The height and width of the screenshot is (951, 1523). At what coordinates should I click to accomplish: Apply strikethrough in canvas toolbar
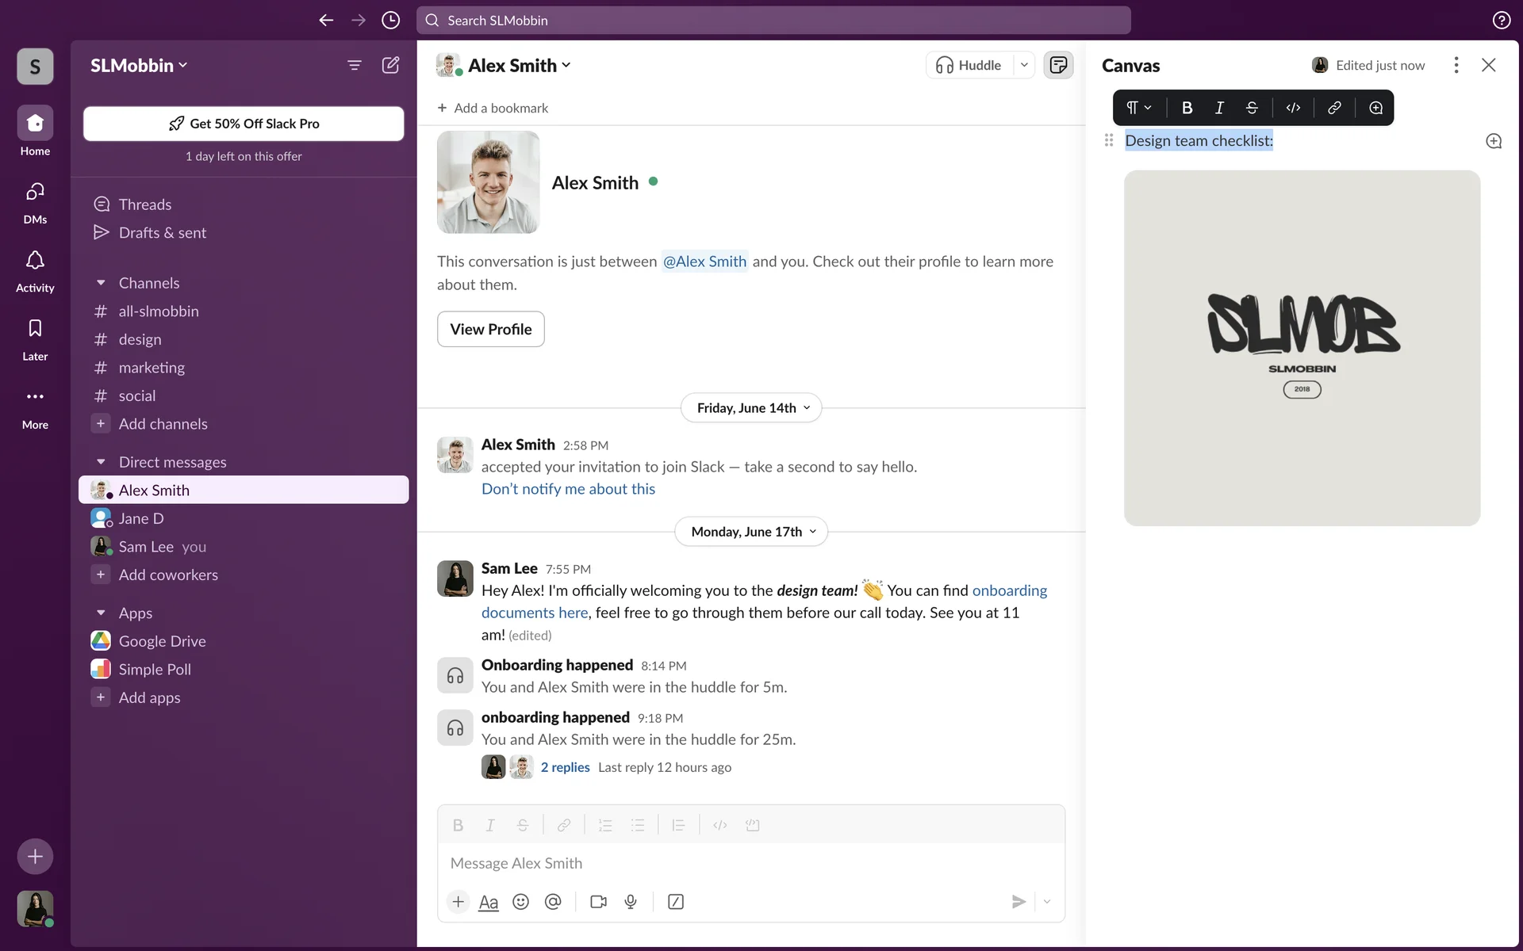[x=1252, y=108]
